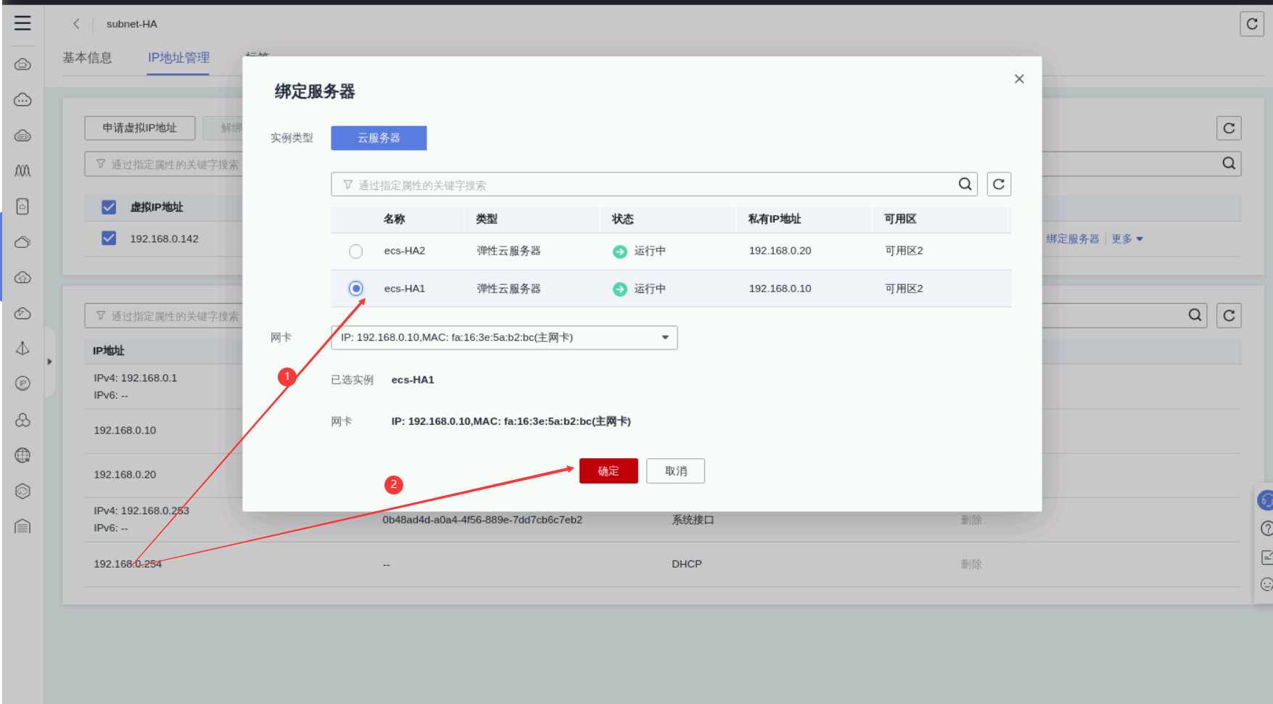1273x704 pixels.
Task: Refresh the lower IP address list
Action: click(1229, 315)
